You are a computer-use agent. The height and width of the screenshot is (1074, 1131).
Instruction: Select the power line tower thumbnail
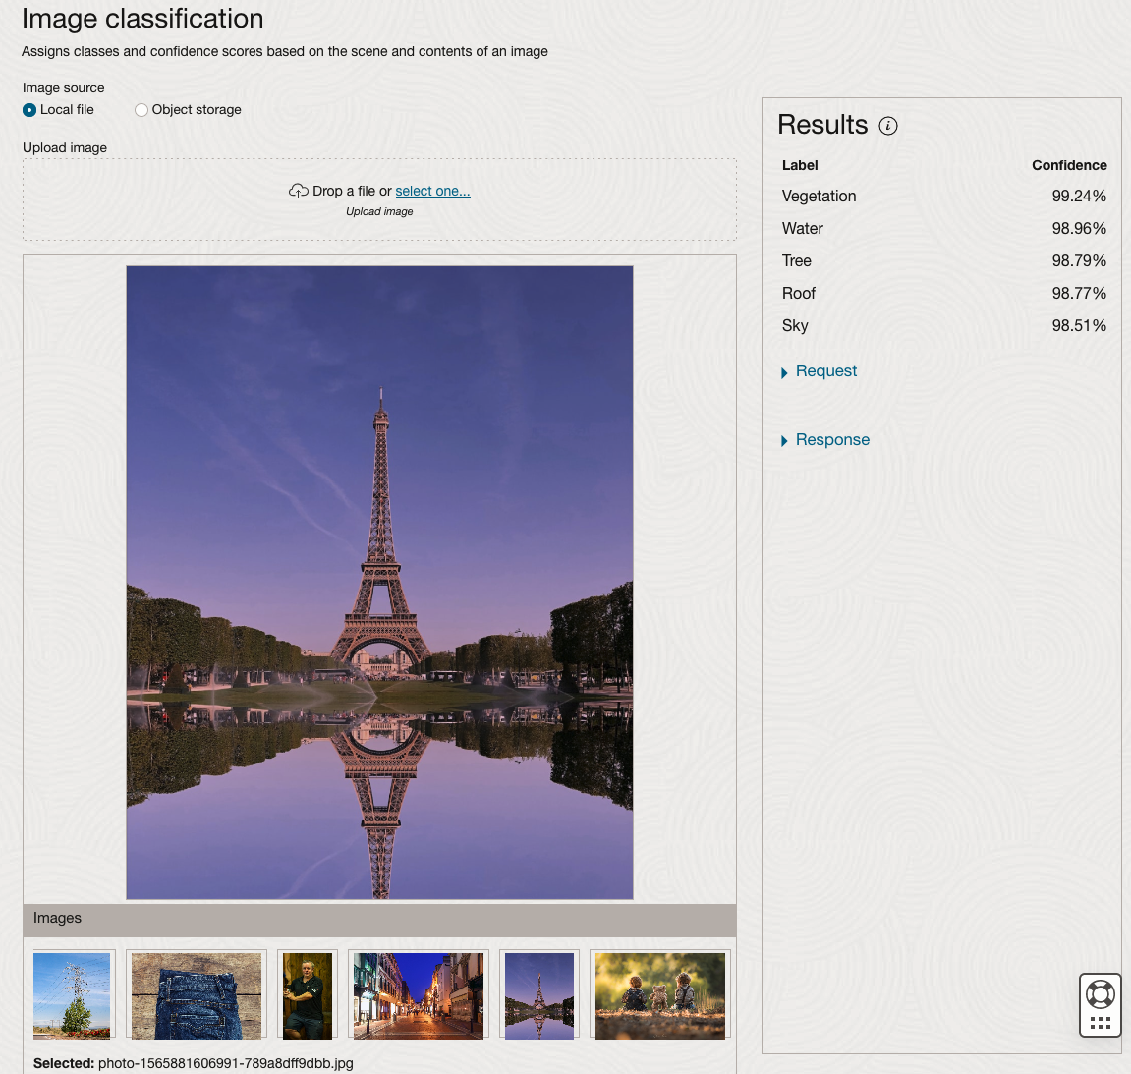[x=73, y=995]
